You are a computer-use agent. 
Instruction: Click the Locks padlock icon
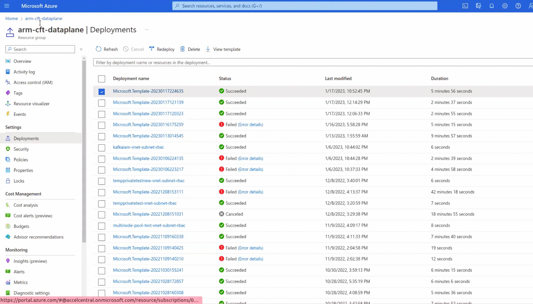(x=8, y=181)
